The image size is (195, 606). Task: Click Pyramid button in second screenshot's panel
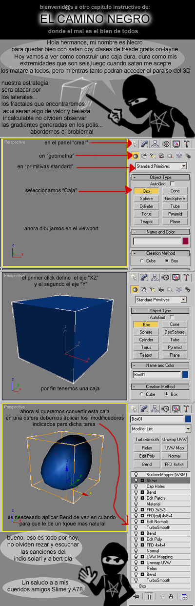point(175,347)
